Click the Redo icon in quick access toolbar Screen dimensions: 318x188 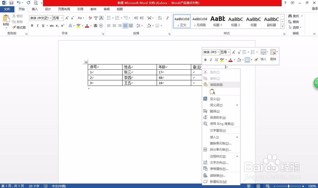pos(28,3)
